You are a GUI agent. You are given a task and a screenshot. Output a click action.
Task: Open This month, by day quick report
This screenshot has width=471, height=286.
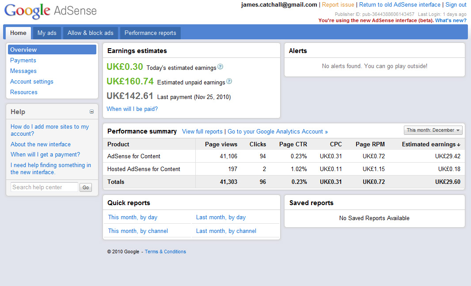[x=133, y=217]
